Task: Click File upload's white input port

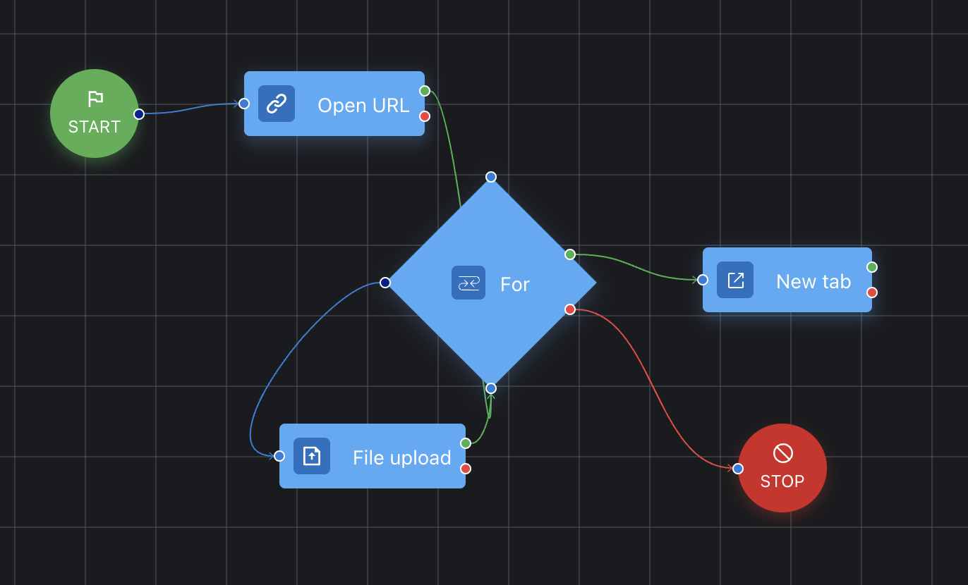Action: point(279,456)
